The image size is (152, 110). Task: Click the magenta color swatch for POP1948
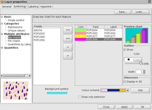81,39
